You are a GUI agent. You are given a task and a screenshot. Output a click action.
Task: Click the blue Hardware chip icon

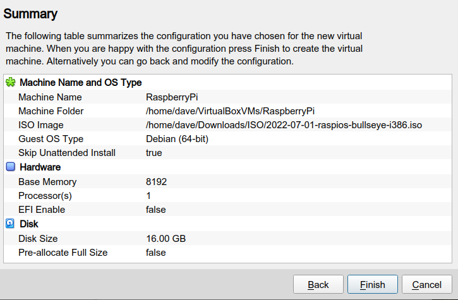tap(11, 167)
